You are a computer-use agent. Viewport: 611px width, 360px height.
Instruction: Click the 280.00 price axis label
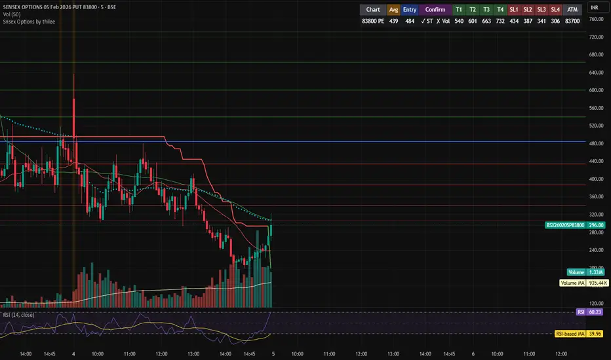click(x=596, y=232)
